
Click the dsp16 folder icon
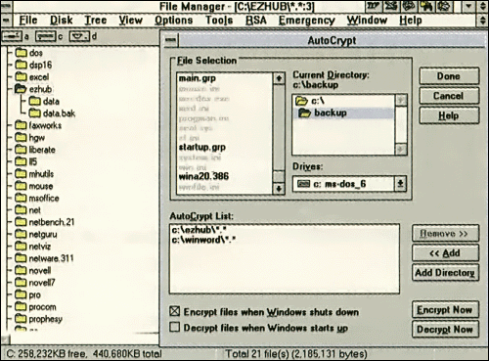pyautogui.click(x=22, y=65)
